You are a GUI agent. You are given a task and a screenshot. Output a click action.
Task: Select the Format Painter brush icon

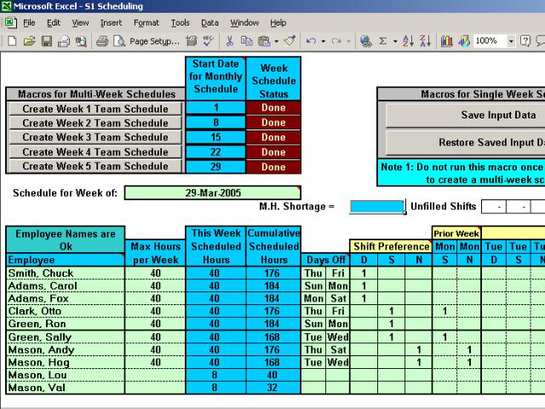(x=290, y=41)
